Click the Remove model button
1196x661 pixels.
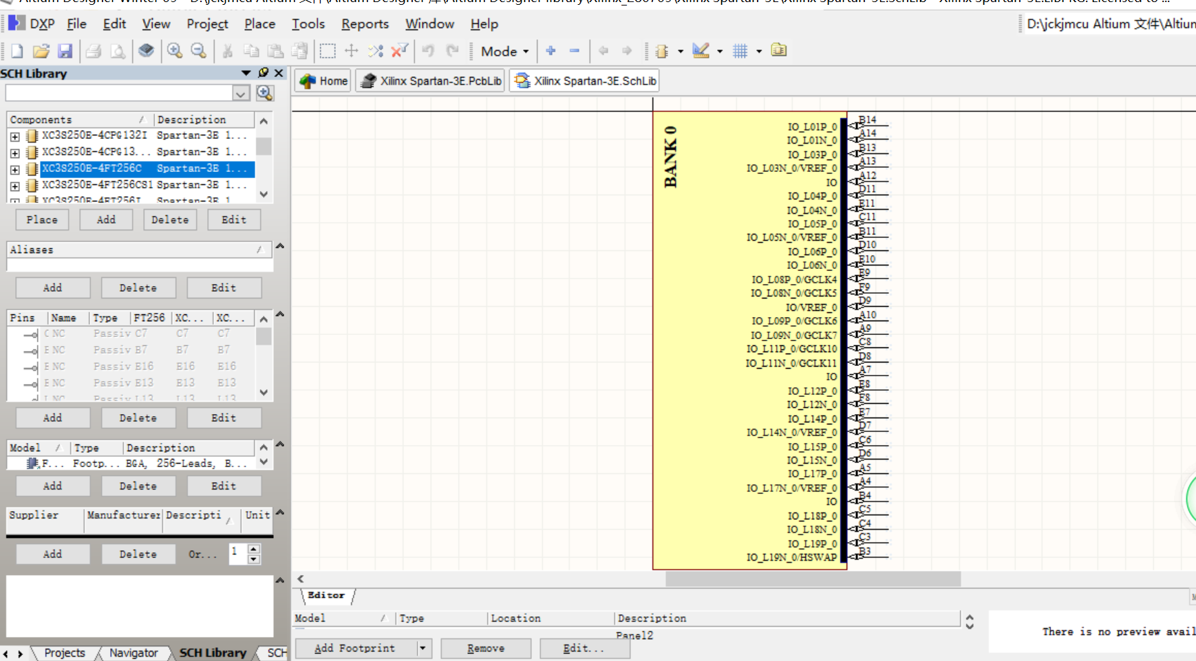click(486, 648)
